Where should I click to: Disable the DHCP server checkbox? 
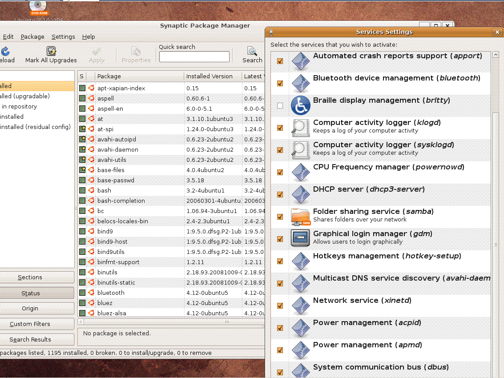pos(280,194)
